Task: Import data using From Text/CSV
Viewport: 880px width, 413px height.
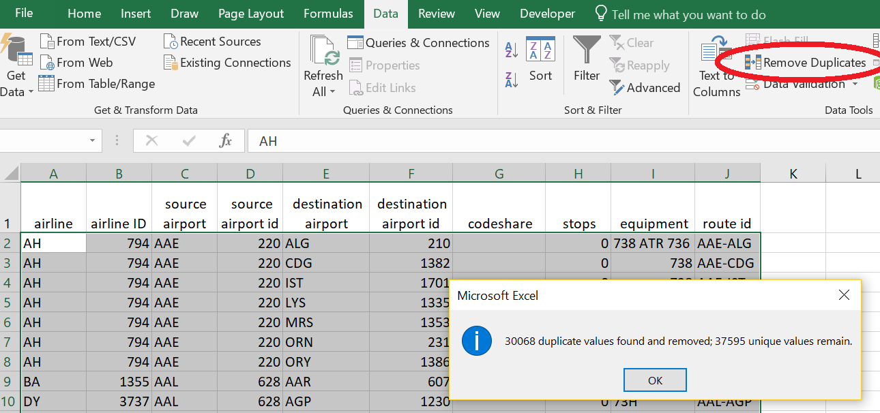Action: point(88,42)
